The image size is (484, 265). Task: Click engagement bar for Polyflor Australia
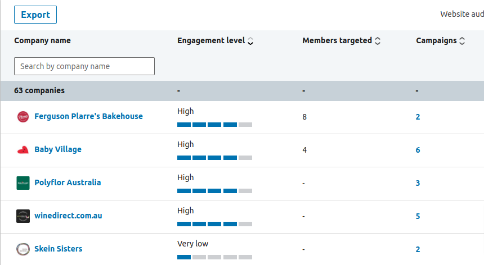point(214,191)
